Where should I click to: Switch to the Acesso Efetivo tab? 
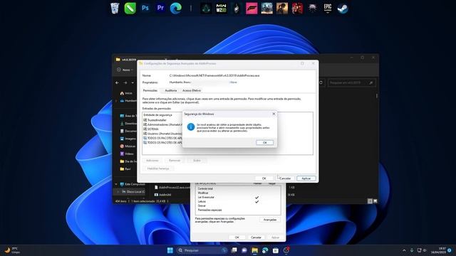(x=192, y=90)
